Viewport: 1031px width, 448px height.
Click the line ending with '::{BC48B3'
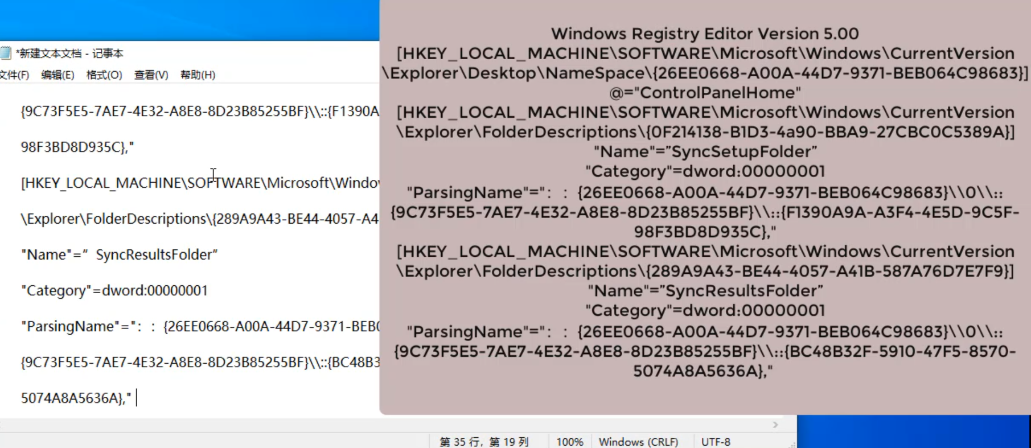200,362
